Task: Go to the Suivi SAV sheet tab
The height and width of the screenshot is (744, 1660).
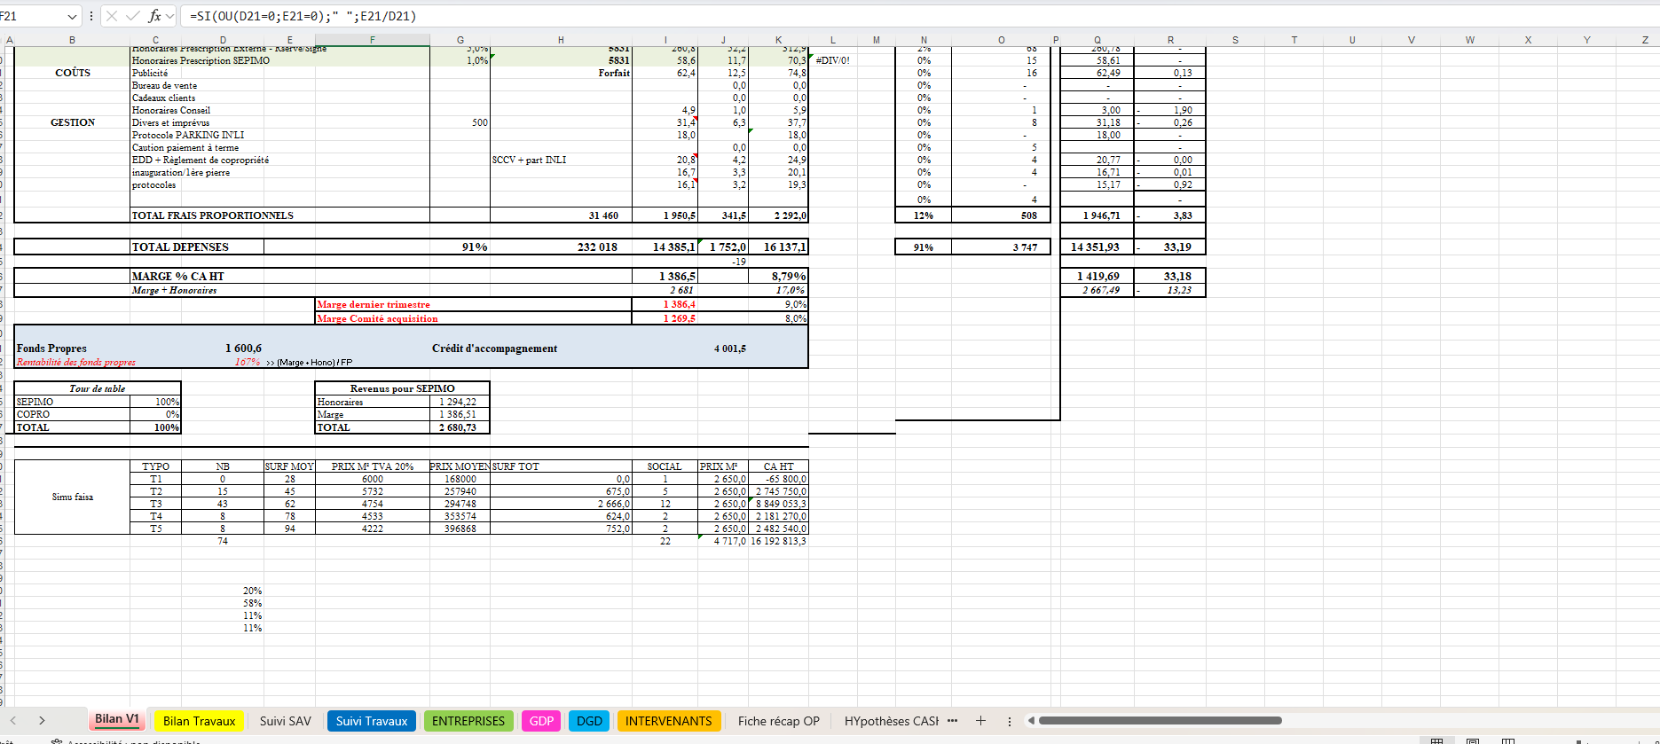Action: (x=285, y=721)
